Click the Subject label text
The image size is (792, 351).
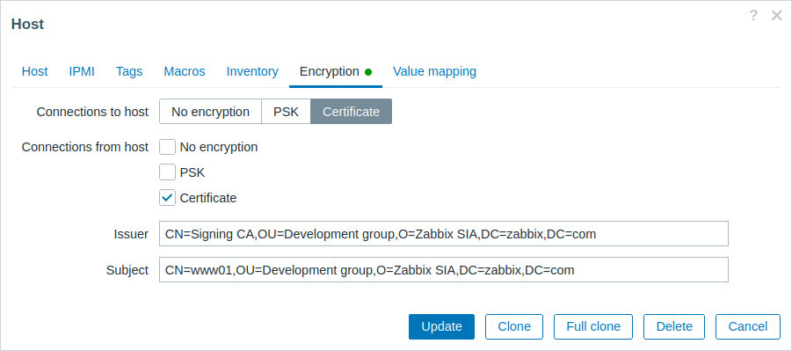(x=127, y=270)
